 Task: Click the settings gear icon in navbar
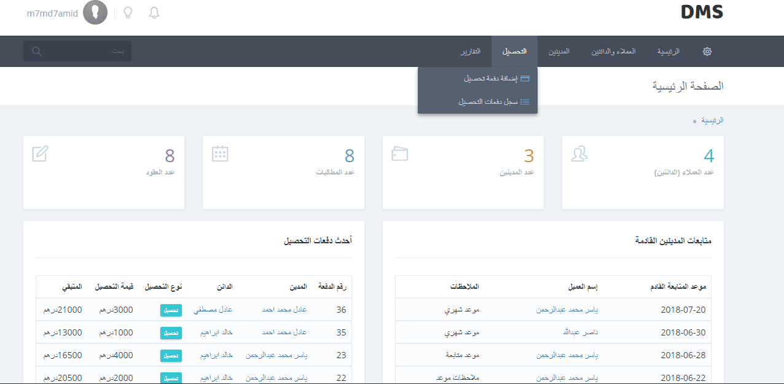[707, 52]
